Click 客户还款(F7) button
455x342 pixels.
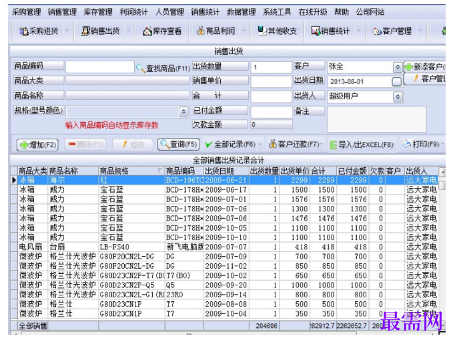294,144
